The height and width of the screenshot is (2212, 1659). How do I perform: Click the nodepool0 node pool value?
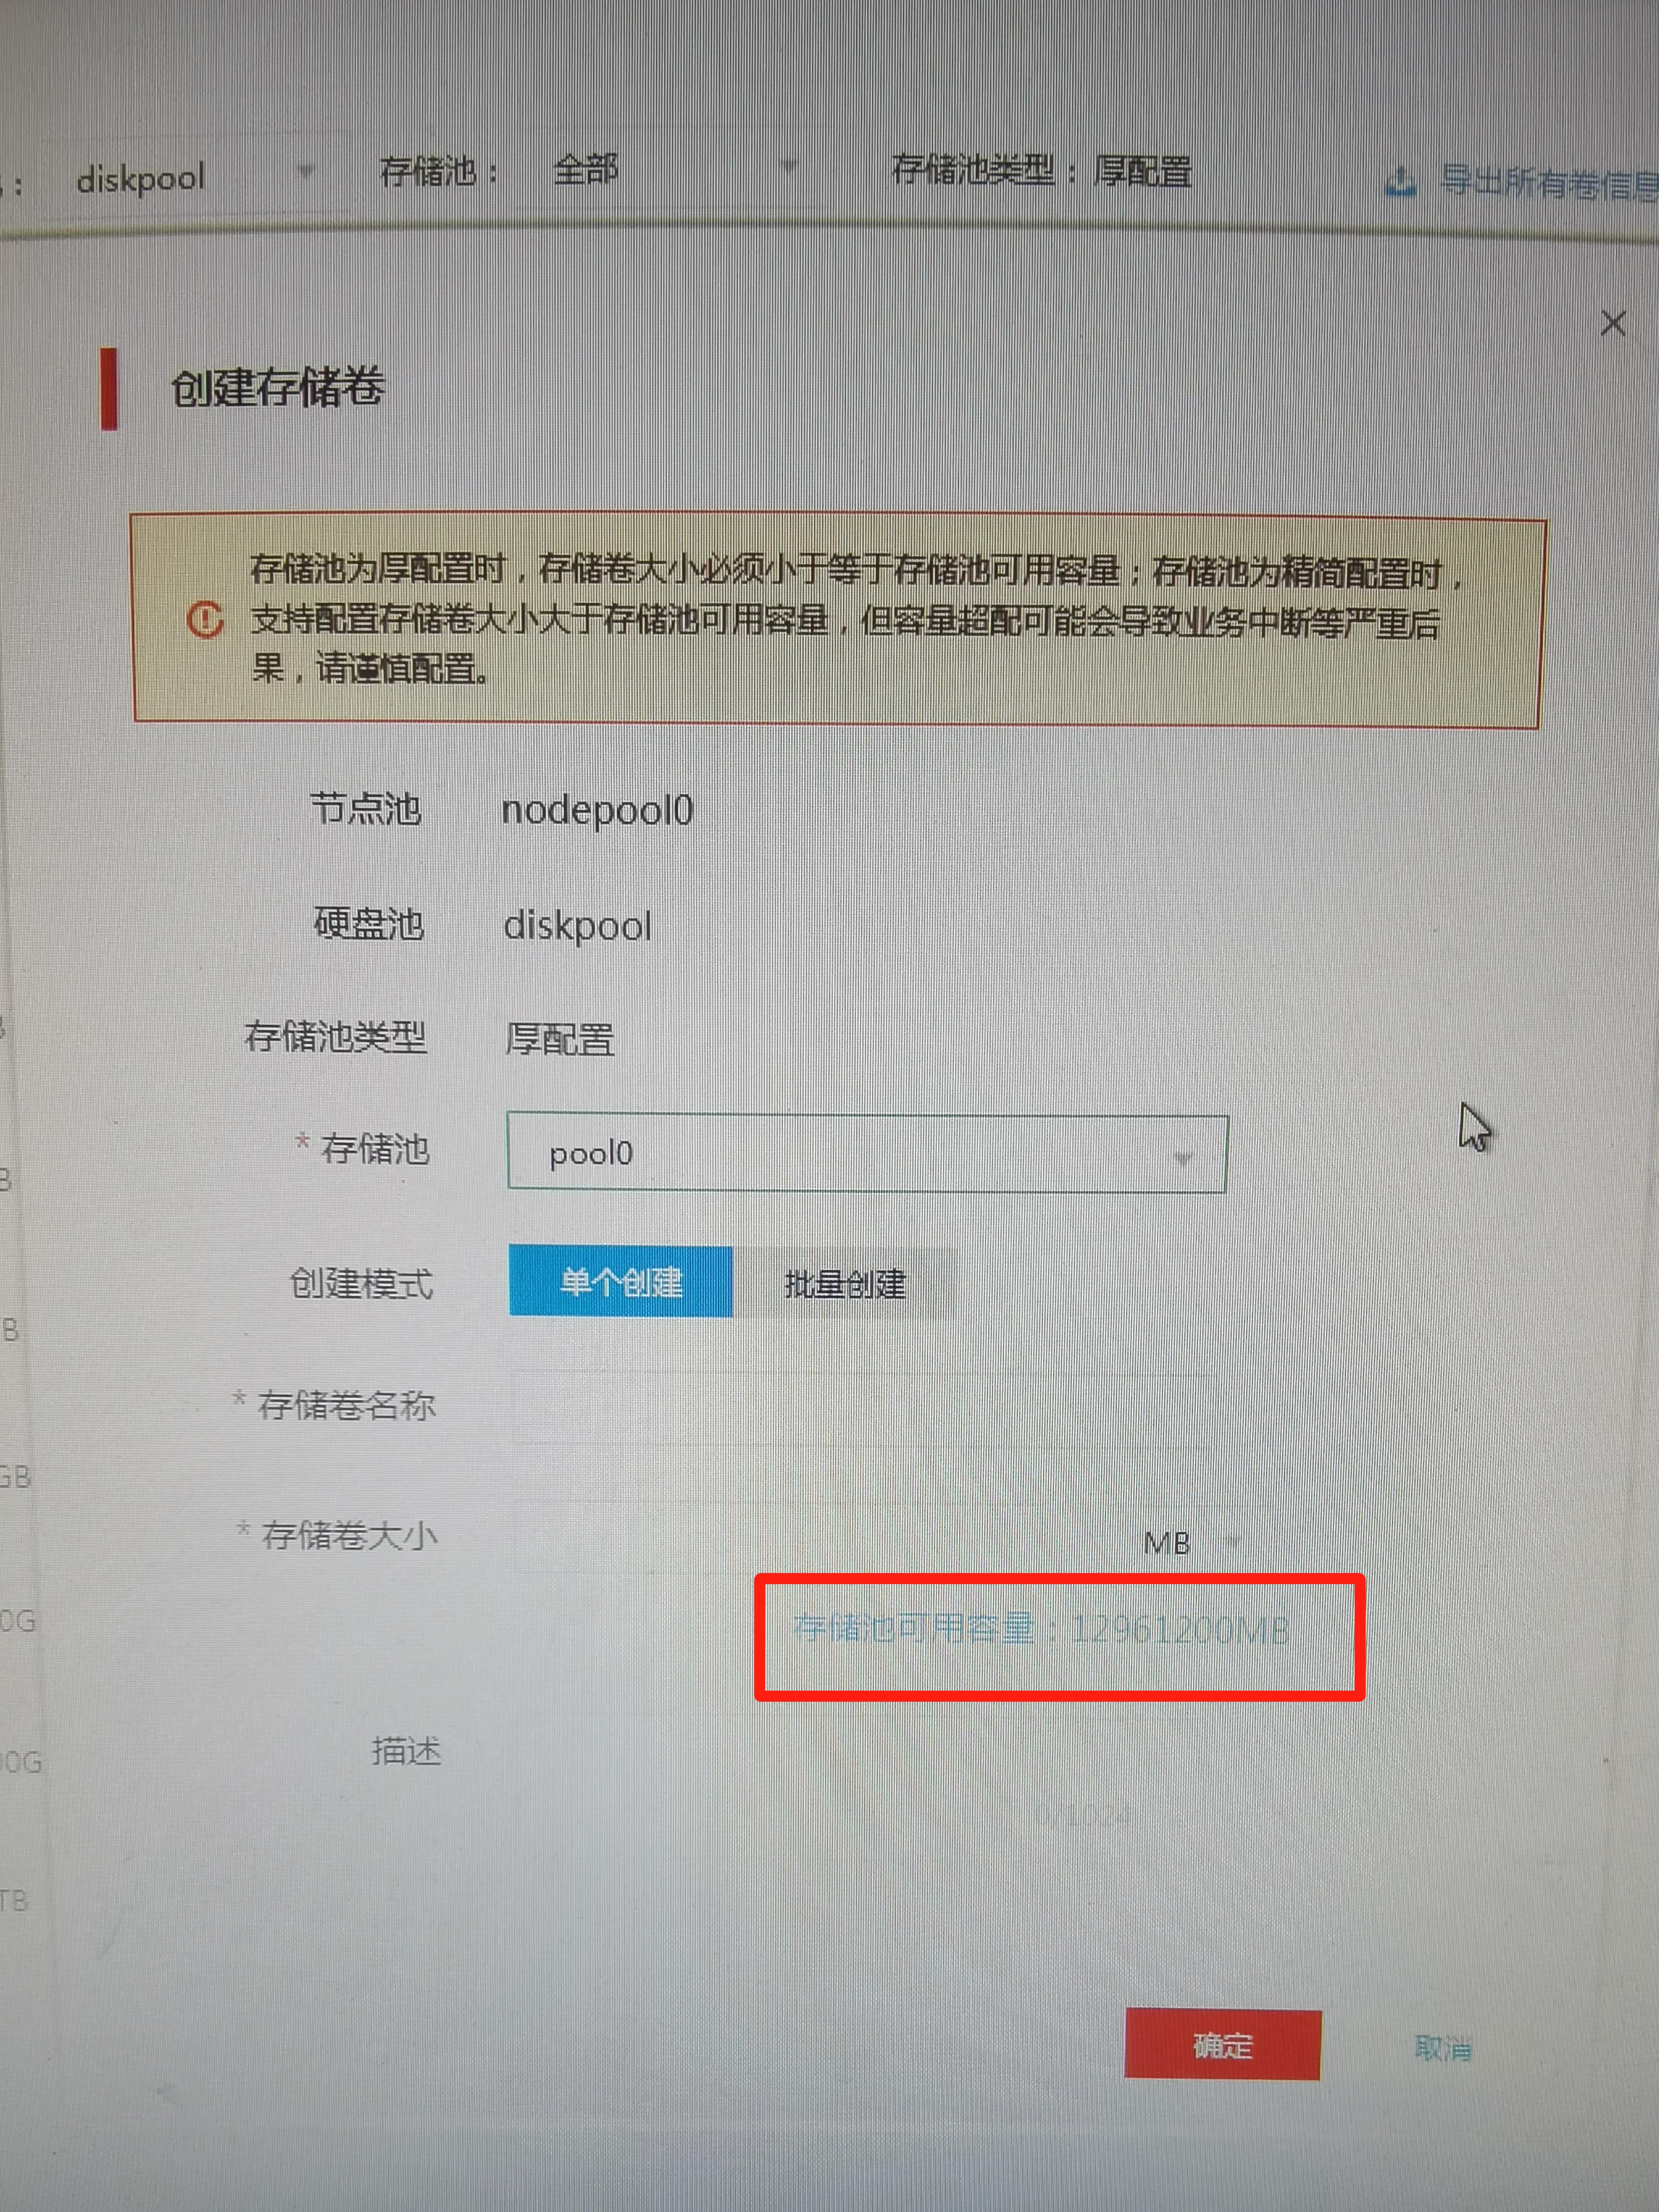[597, 810]
